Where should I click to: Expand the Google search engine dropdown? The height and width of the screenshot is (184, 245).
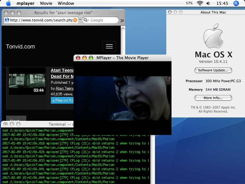pyautogui.click(x=86, y=20)
